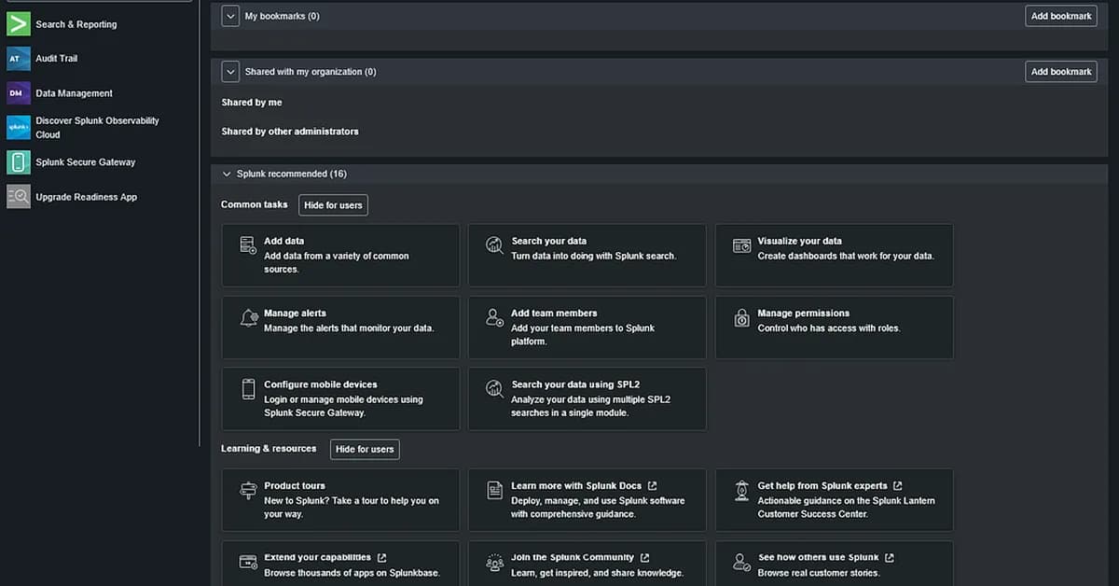Screen dimensions: 1119x586
Task: Click the sidebar vertical scrollbar
Action: tap(200, 224)
